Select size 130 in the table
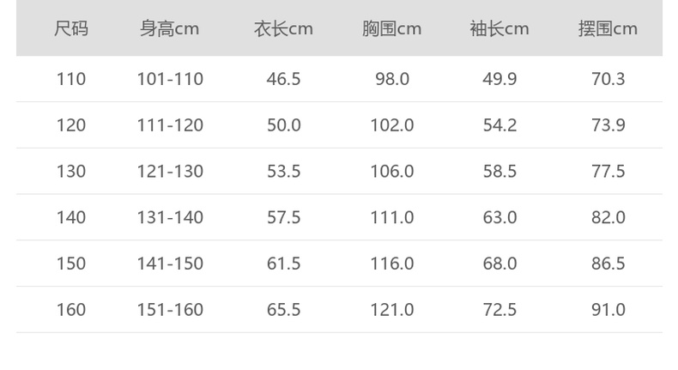678x370 pixels. (71, 172)
